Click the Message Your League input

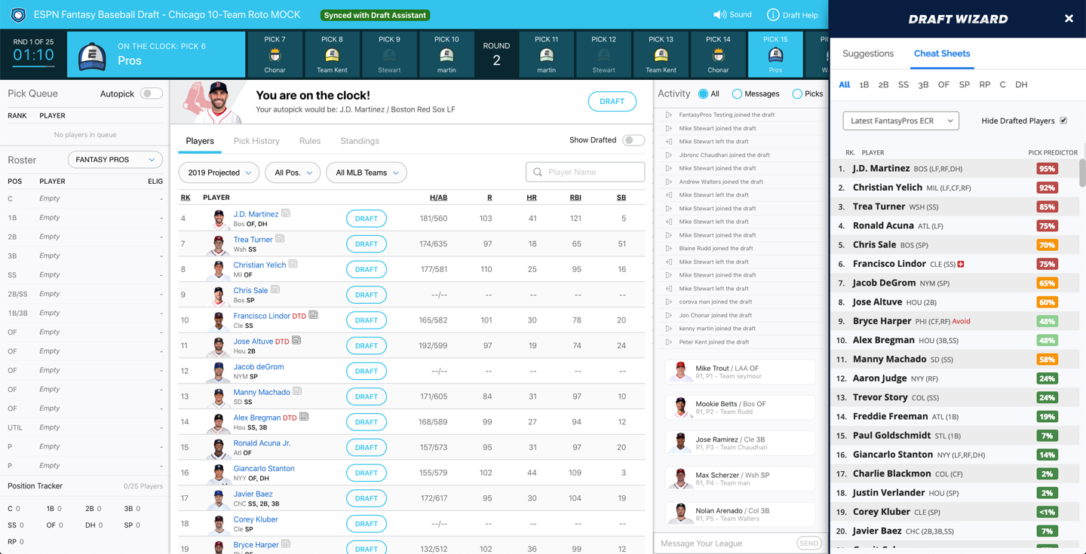[724, 543]
